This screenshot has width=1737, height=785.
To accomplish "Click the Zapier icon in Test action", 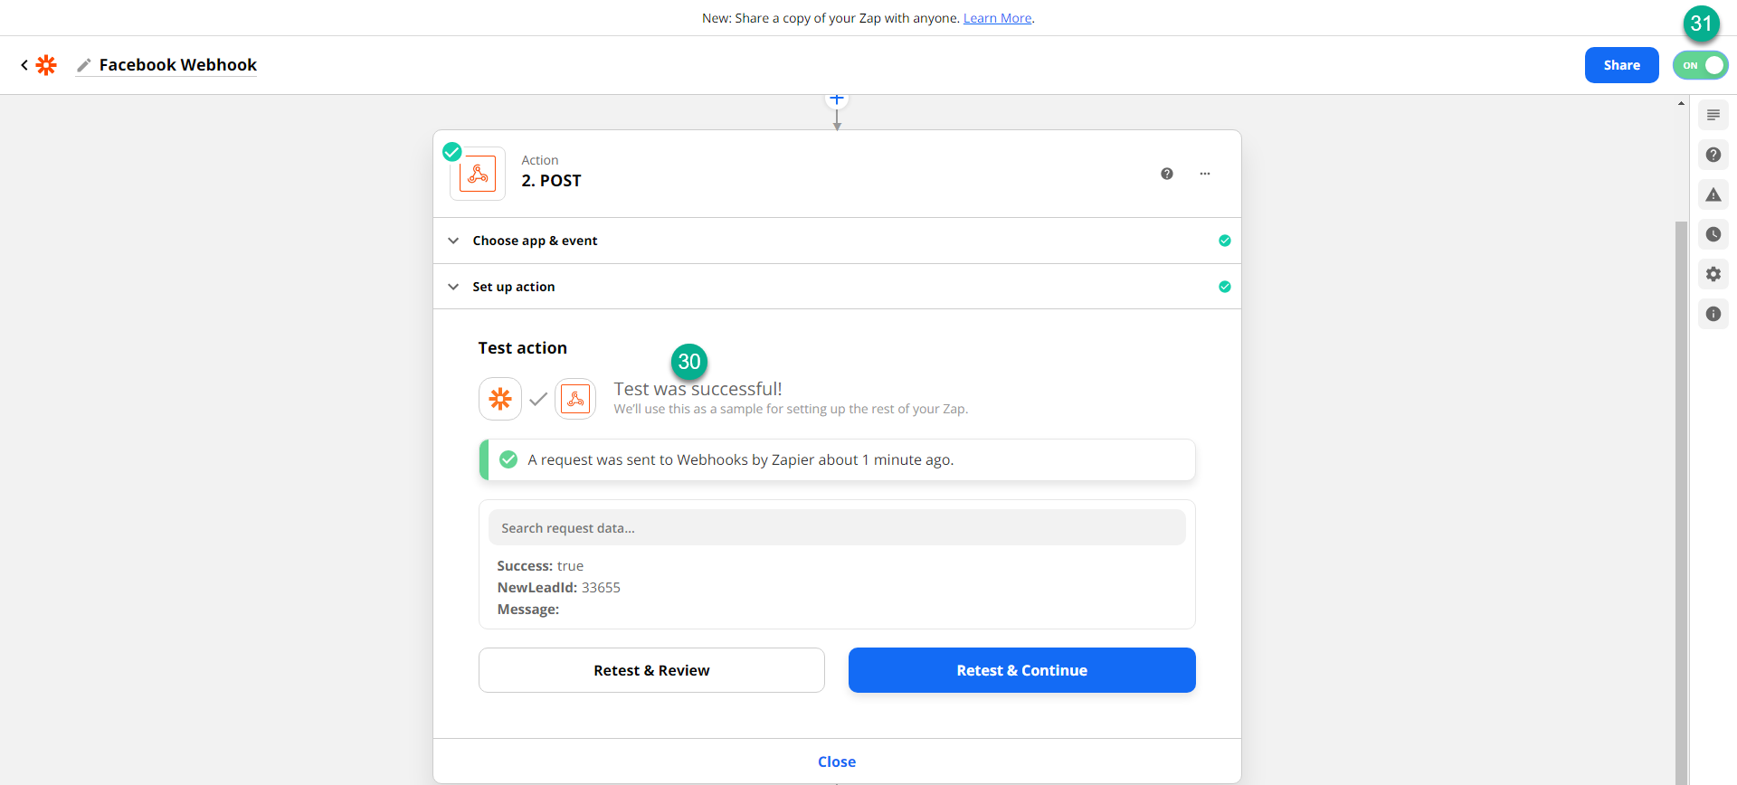I will coord(500,399).
